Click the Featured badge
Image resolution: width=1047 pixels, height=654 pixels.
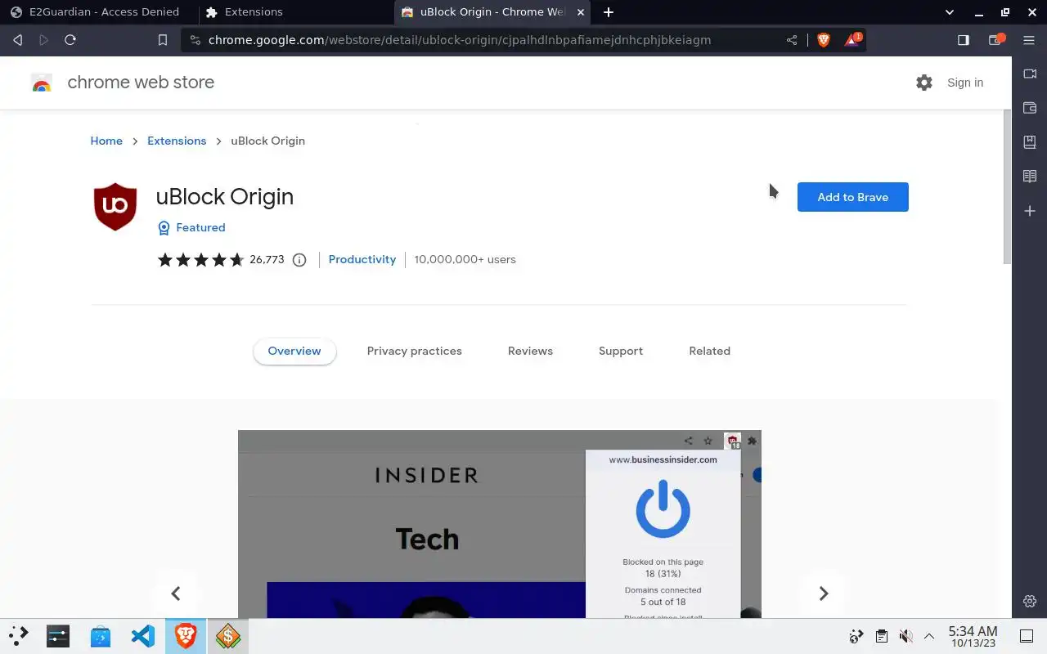coord(191,227)
